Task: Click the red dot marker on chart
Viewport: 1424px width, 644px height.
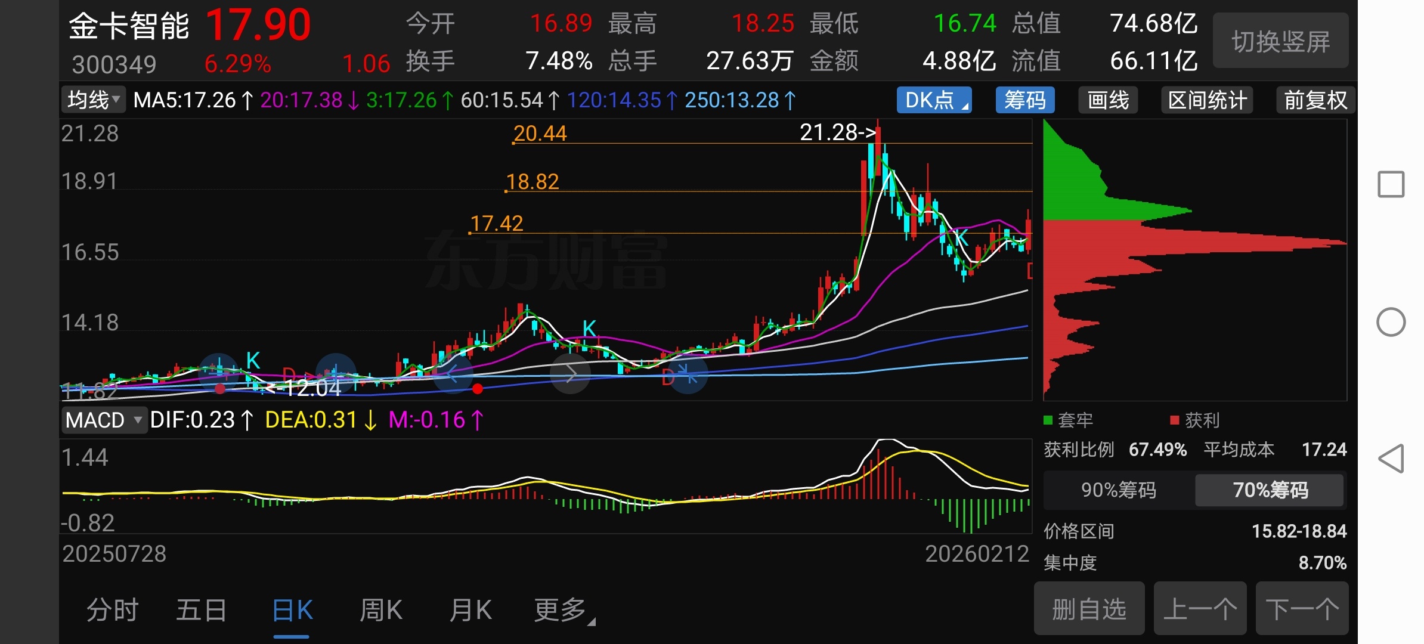Action: tap(478, 389)
